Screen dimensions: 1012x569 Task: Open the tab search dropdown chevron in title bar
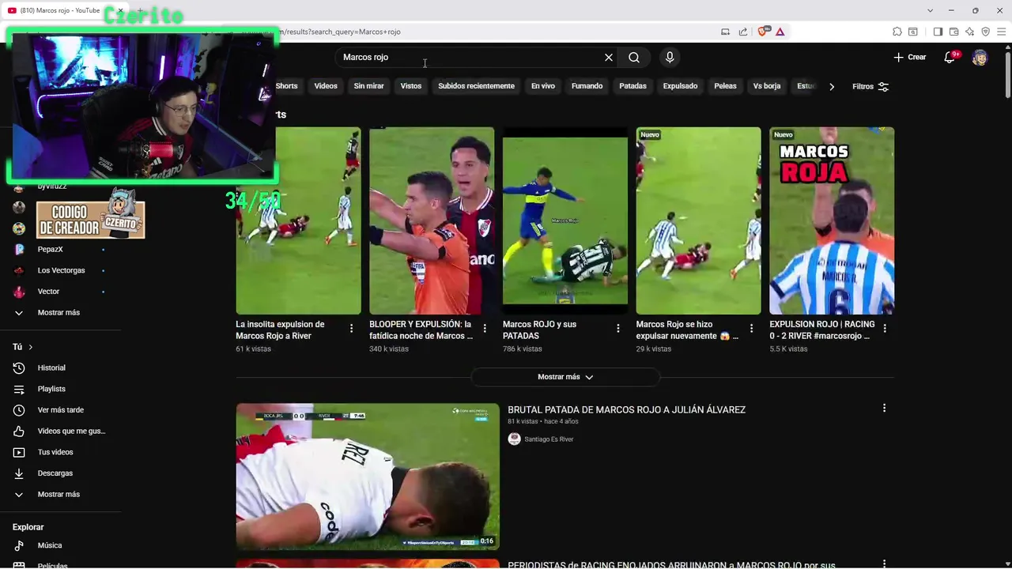point(931,10)
